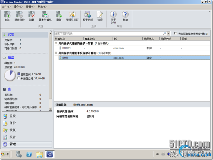
Task: Launch PowerShell from the taskbar
Action: (x=29, y=154)
